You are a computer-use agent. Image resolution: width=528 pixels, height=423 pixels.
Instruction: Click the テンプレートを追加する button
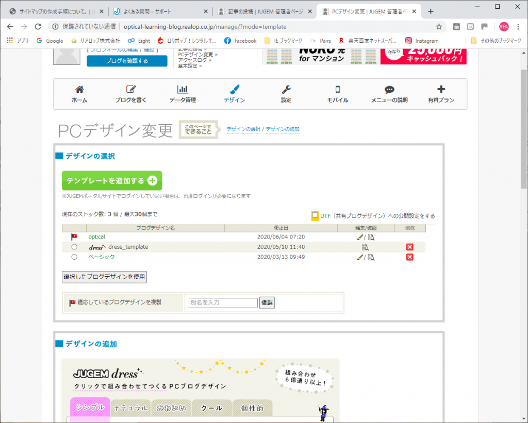(x=112, y=181)
